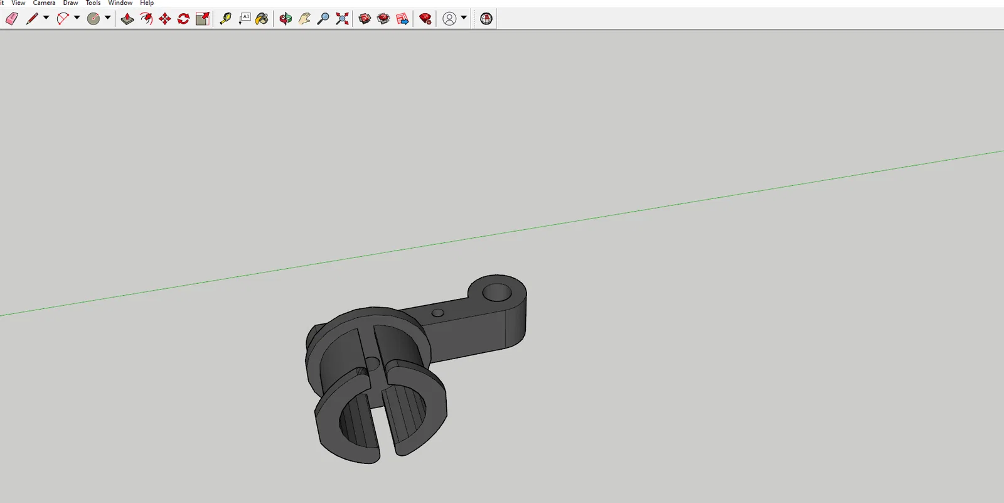This screenshot has width=1004, height=503.
Task: Select the Line pencil tool
Action: click(x=32, y=19)
